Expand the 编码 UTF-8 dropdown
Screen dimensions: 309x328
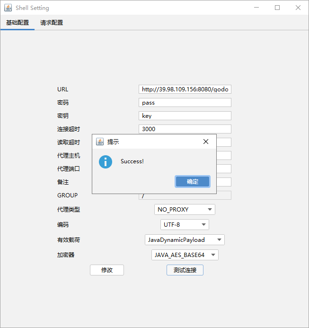pos(185,225)
